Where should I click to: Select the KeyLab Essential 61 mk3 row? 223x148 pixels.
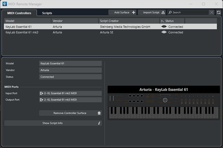pyautogui.click(x=110, y=32)
